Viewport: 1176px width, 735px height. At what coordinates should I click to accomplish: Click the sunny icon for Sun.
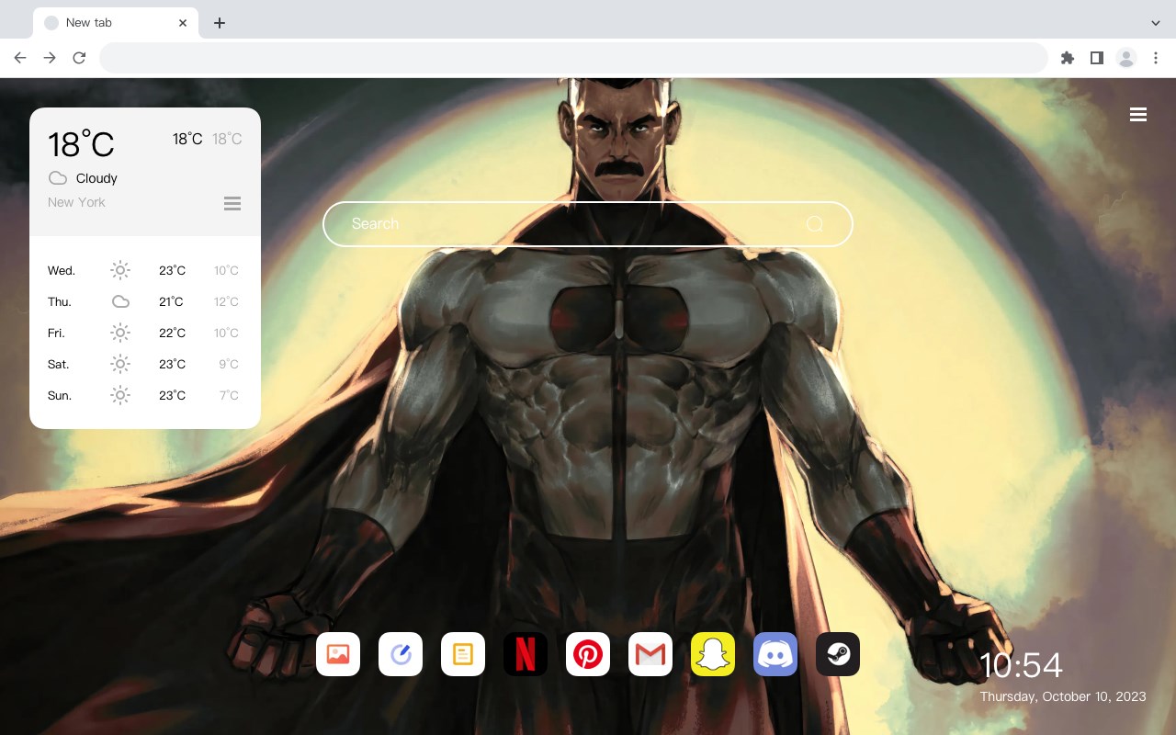pos(120,395)
